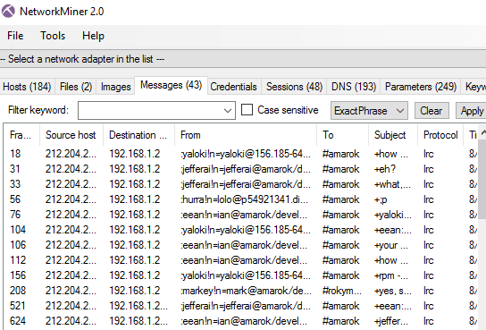The width and height of the screenshot is (486, 330).
Task: Select the frame 624 message row
Action: coord(241,321)
